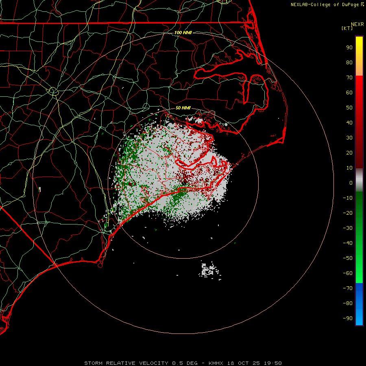The width and height of the screenshot is (366, 366).
Task: Click the 20 value on the velocity scale
Action: pos(349,153)
